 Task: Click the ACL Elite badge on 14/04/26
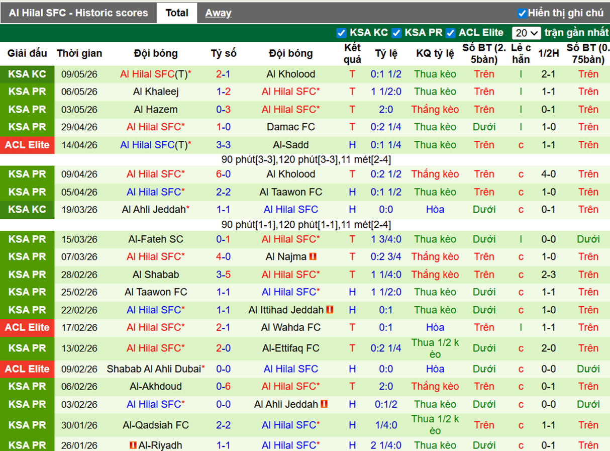pos(27,145)
